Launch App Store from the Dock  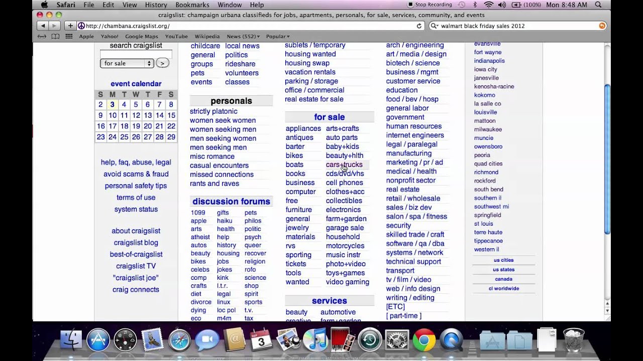tap(98, 340)
